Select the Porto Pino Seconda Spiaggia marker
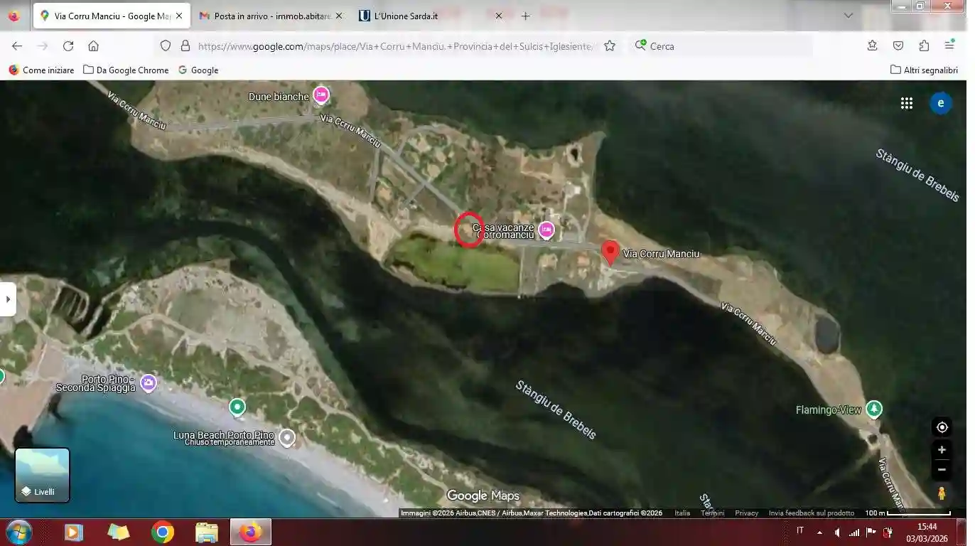Image resolution: width=975 pixels, height=546 pixels. pyautogui.click(x=148, y=383)
